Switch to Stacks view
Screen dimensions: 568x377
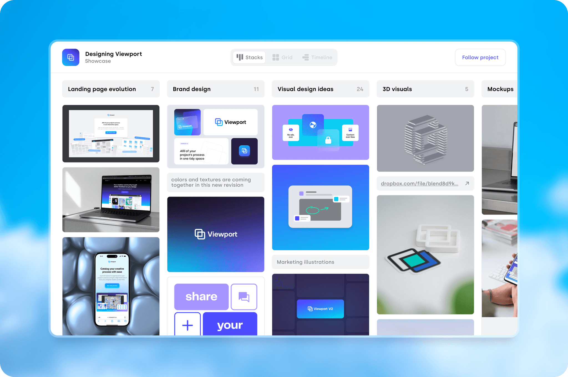(x=249, y=57)
